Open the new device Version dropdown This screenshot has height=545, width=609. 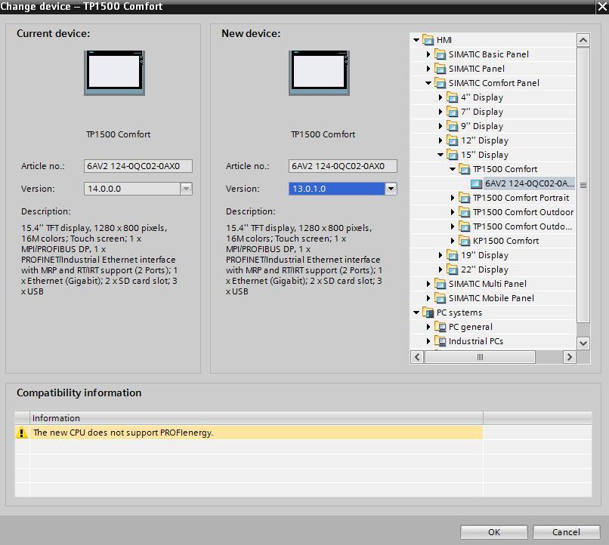(x=391, y=189)
